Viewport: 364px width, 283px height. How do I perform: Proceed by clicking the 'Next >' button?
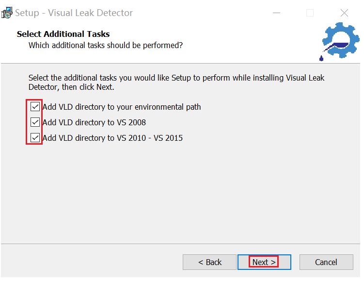pos(264,262)
